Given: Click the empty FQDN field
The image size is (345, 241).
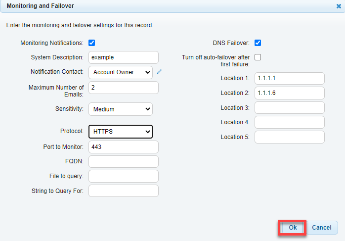Looking at the screenshot, I should 124,161.
